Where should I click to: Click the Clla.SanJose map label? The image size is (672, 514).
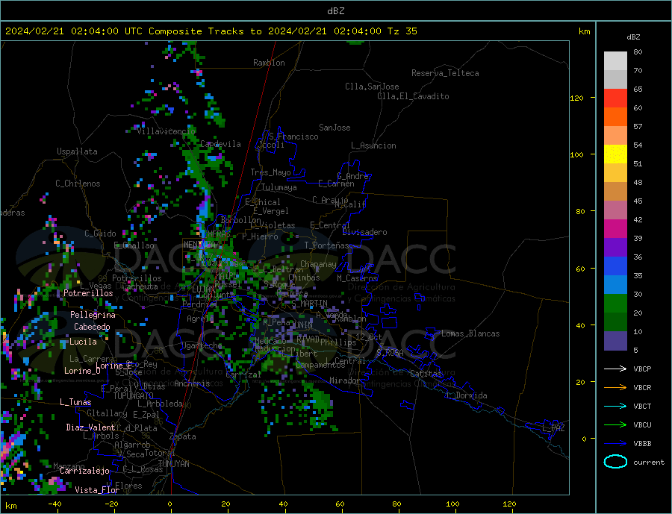(372, 87)
